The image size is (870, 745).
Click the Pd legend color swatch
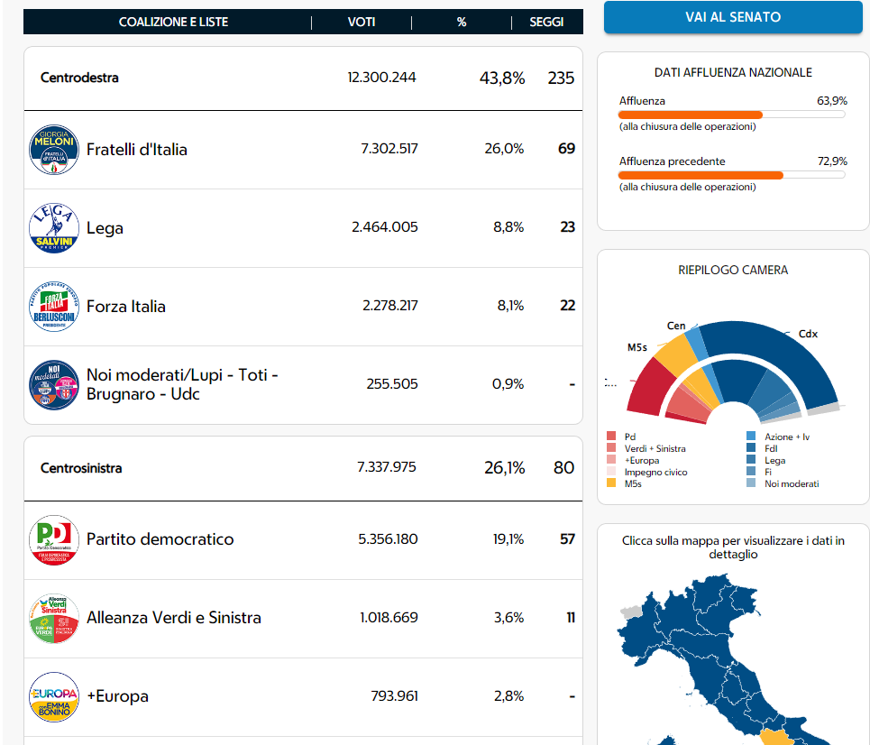tap(611, 437)
